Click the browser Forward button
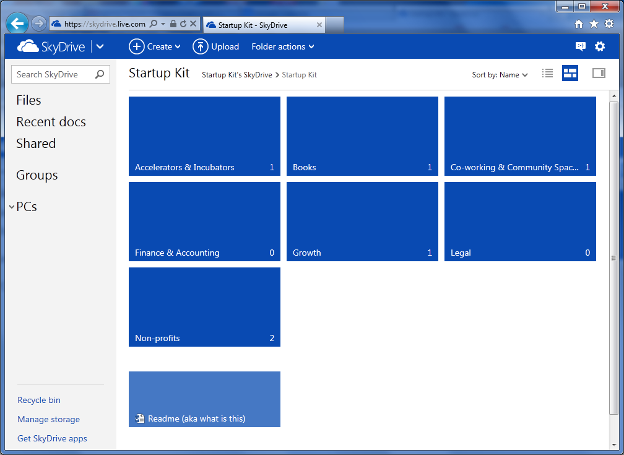 click(x=38, y=24)
